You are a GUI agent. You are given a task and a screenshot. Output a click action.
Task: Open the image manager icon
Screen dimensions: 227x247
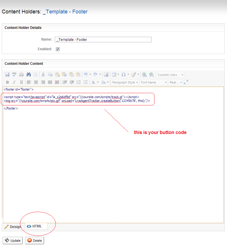click(x=106, y=75)
